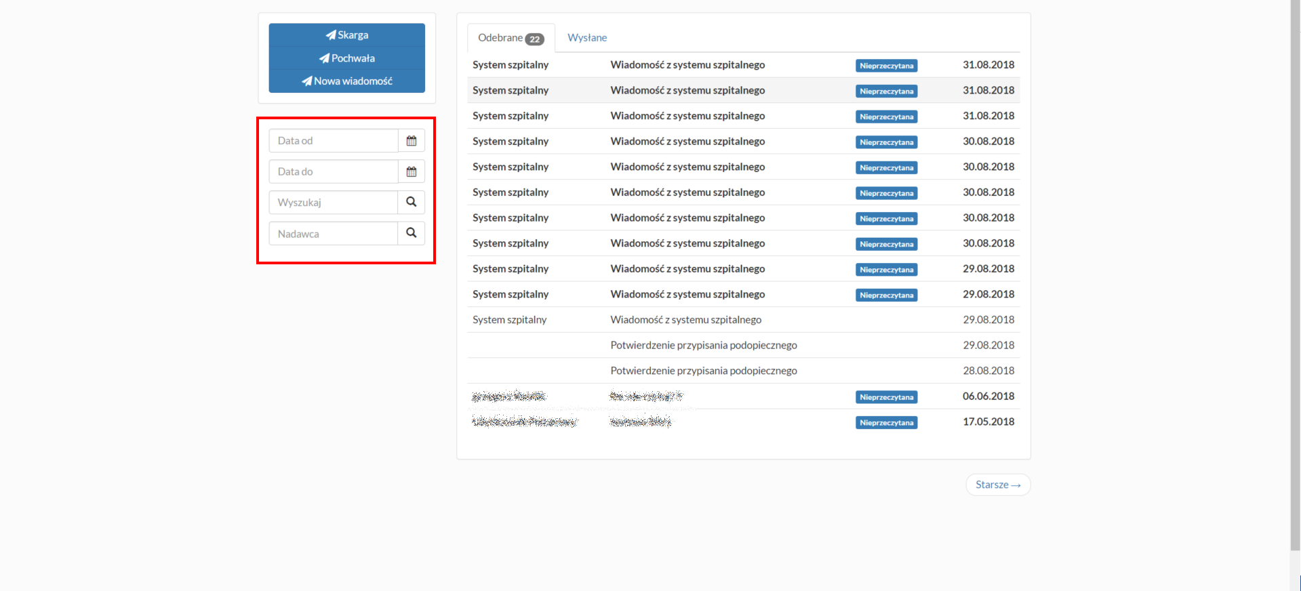The height and width of the screenshot is (591, 1301).
Task: Click the Nieprzeczytana badge on 17.05.2018 message
Action: tap(886, 423)
